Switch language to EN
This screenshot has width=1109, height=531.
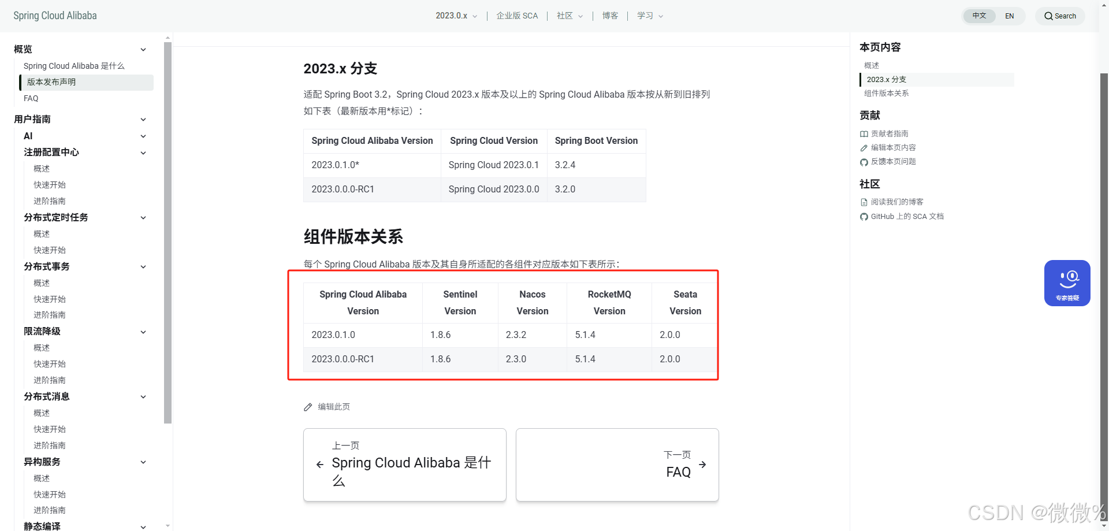click(1010, 16)
